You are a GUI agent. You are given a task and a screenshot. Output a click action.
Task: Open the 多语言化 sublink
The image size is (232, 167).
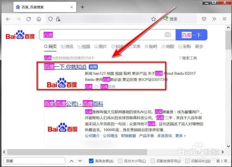click(165, 136)
